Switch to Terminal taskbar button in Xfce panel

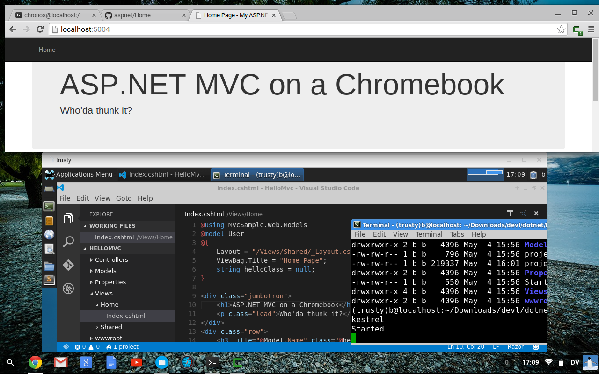[257, 174]
